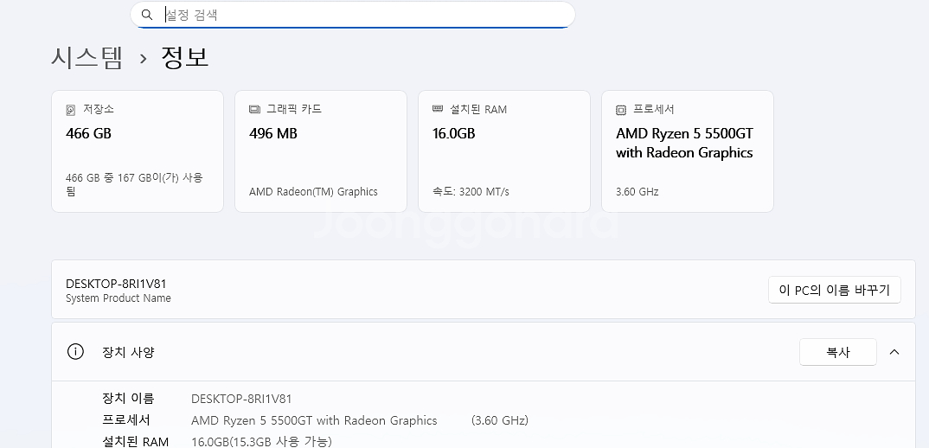The height and width of the screenshot is (448, 929).
Task: Select AMD Ryzen 5 5500GT card title
Action: pyautogui.click(x=684, y=144)
